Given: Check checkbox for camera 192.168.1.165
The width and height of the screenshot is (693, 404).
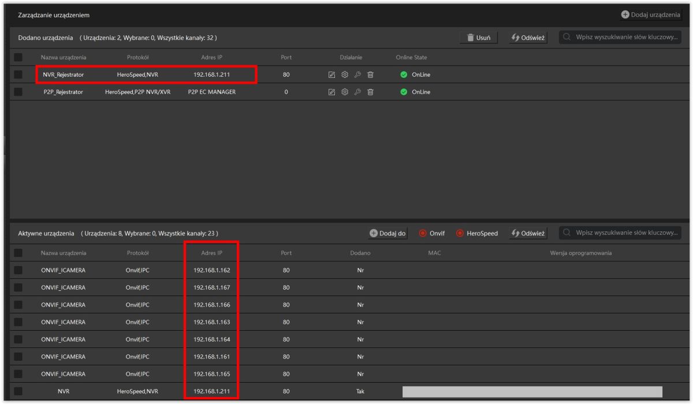Looking at the screenshot, I should point(18,374).
